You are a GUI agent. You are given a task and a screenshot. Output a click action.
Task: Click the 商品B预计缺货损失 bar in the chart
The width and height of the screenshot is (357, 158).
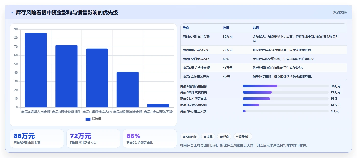click(x=66, y=76)
